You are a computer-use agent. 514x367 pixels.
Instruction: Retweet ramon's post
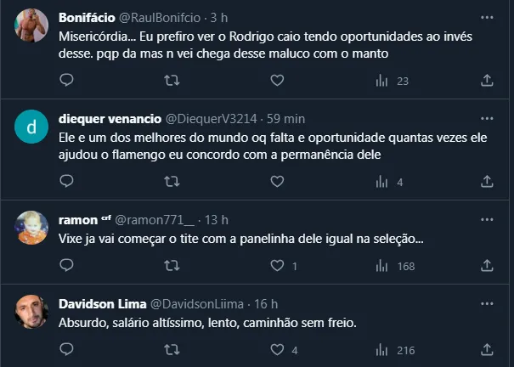172,266
